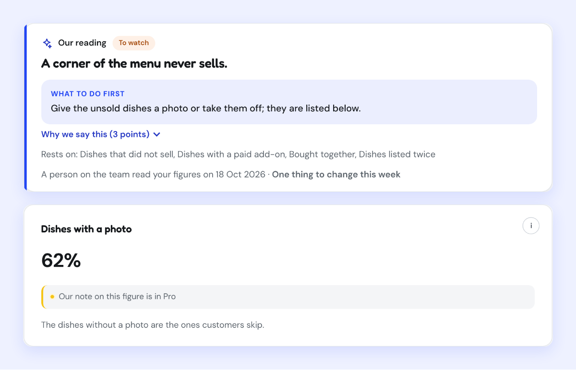The height and width of the screenshot is (370, 576).
Task: Click the To watch status badge
Action: tap(134, 43)
